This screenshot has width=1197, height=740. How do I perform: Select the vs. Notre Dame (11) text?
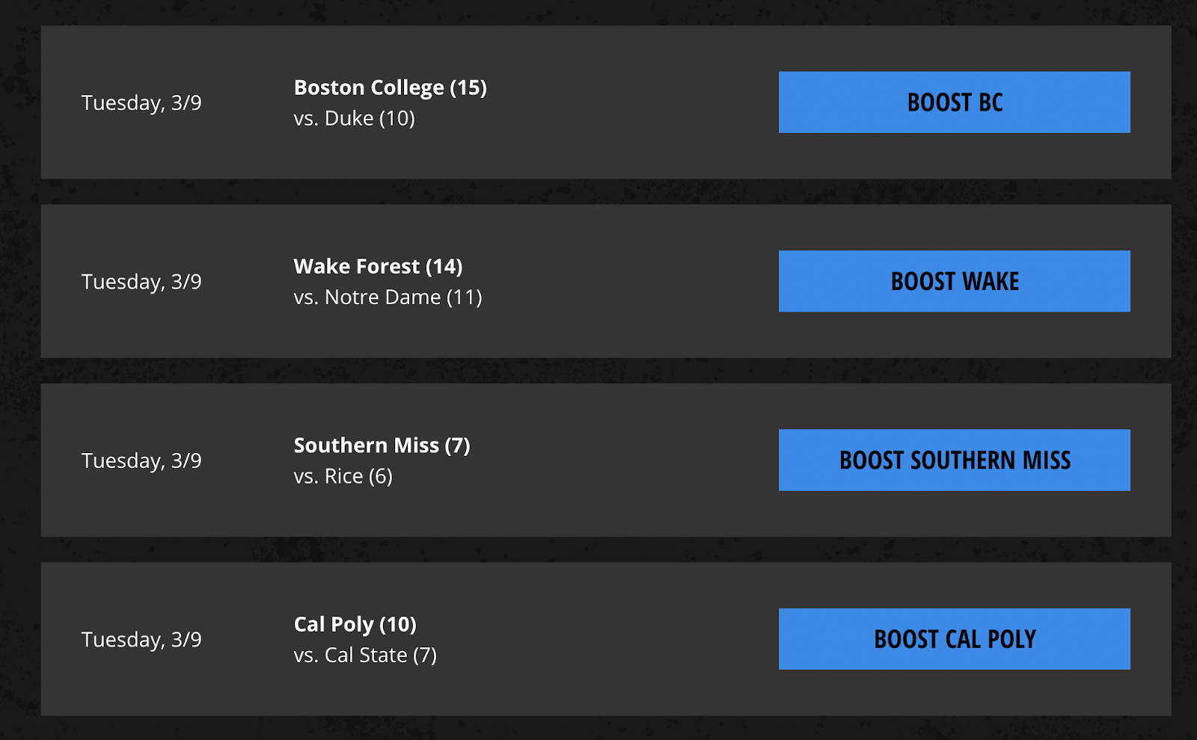388,297
